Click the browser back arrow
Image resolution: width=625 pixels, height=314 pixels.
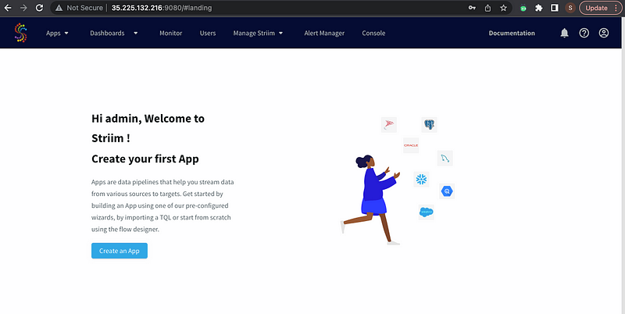(8, 8)
